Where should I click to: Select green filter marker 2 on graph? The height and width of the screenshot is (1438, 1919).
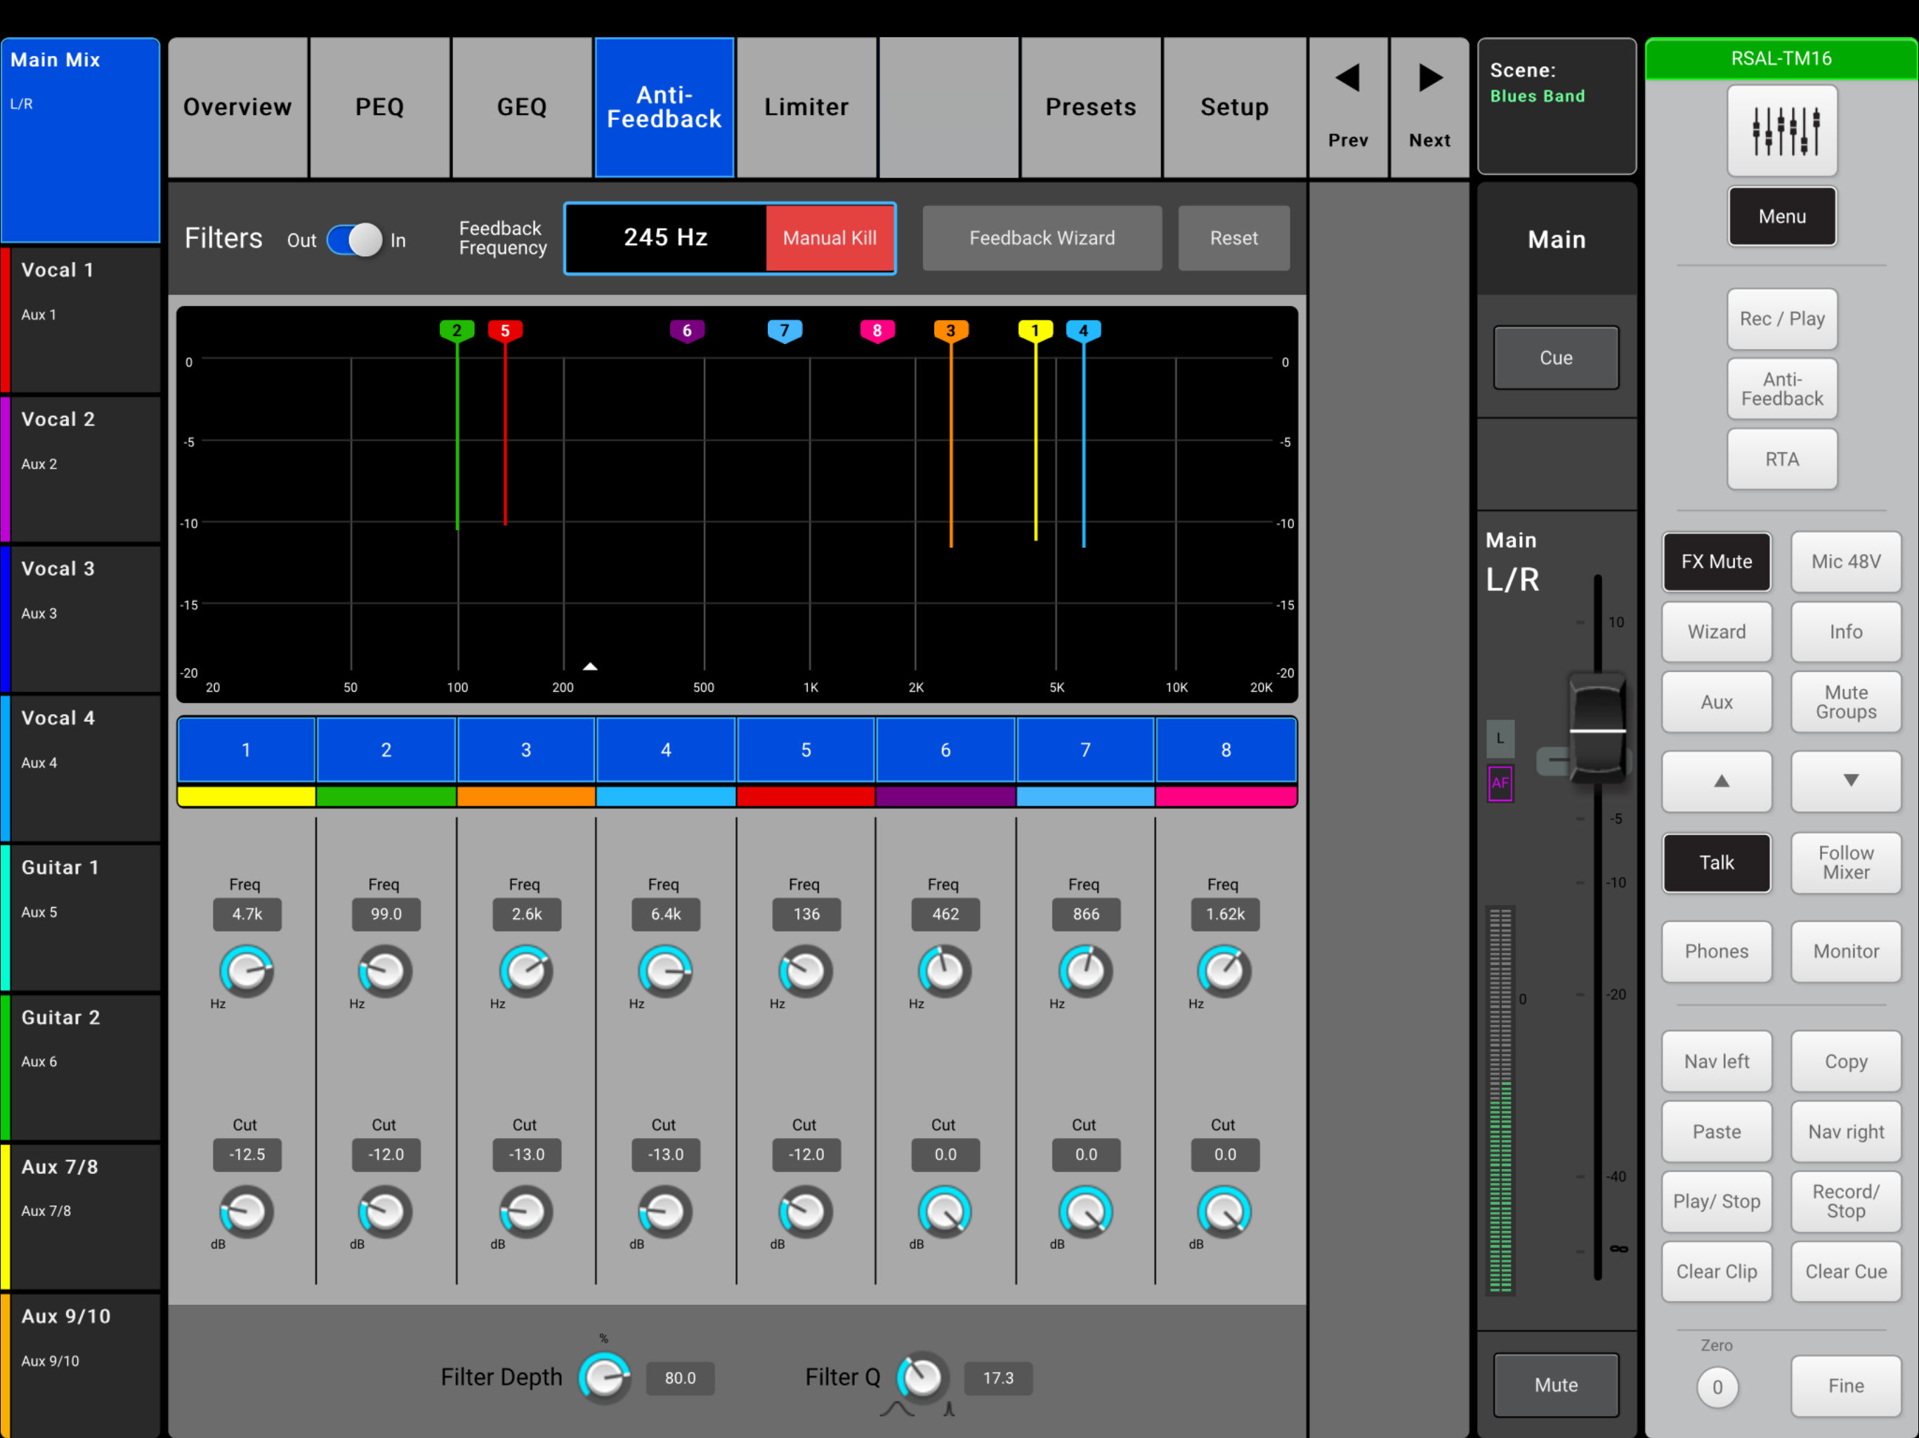[x=457, y=331]
